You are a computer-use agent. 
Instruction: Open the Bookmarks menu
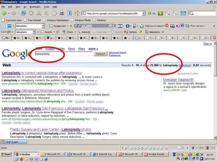(x=35, y=6)
